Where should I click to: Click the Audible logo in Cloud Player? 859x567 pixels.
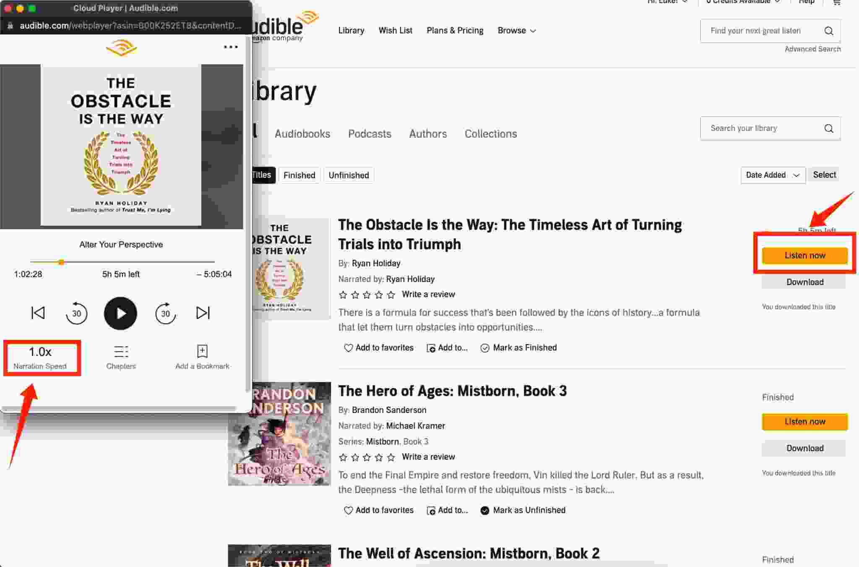121,47
